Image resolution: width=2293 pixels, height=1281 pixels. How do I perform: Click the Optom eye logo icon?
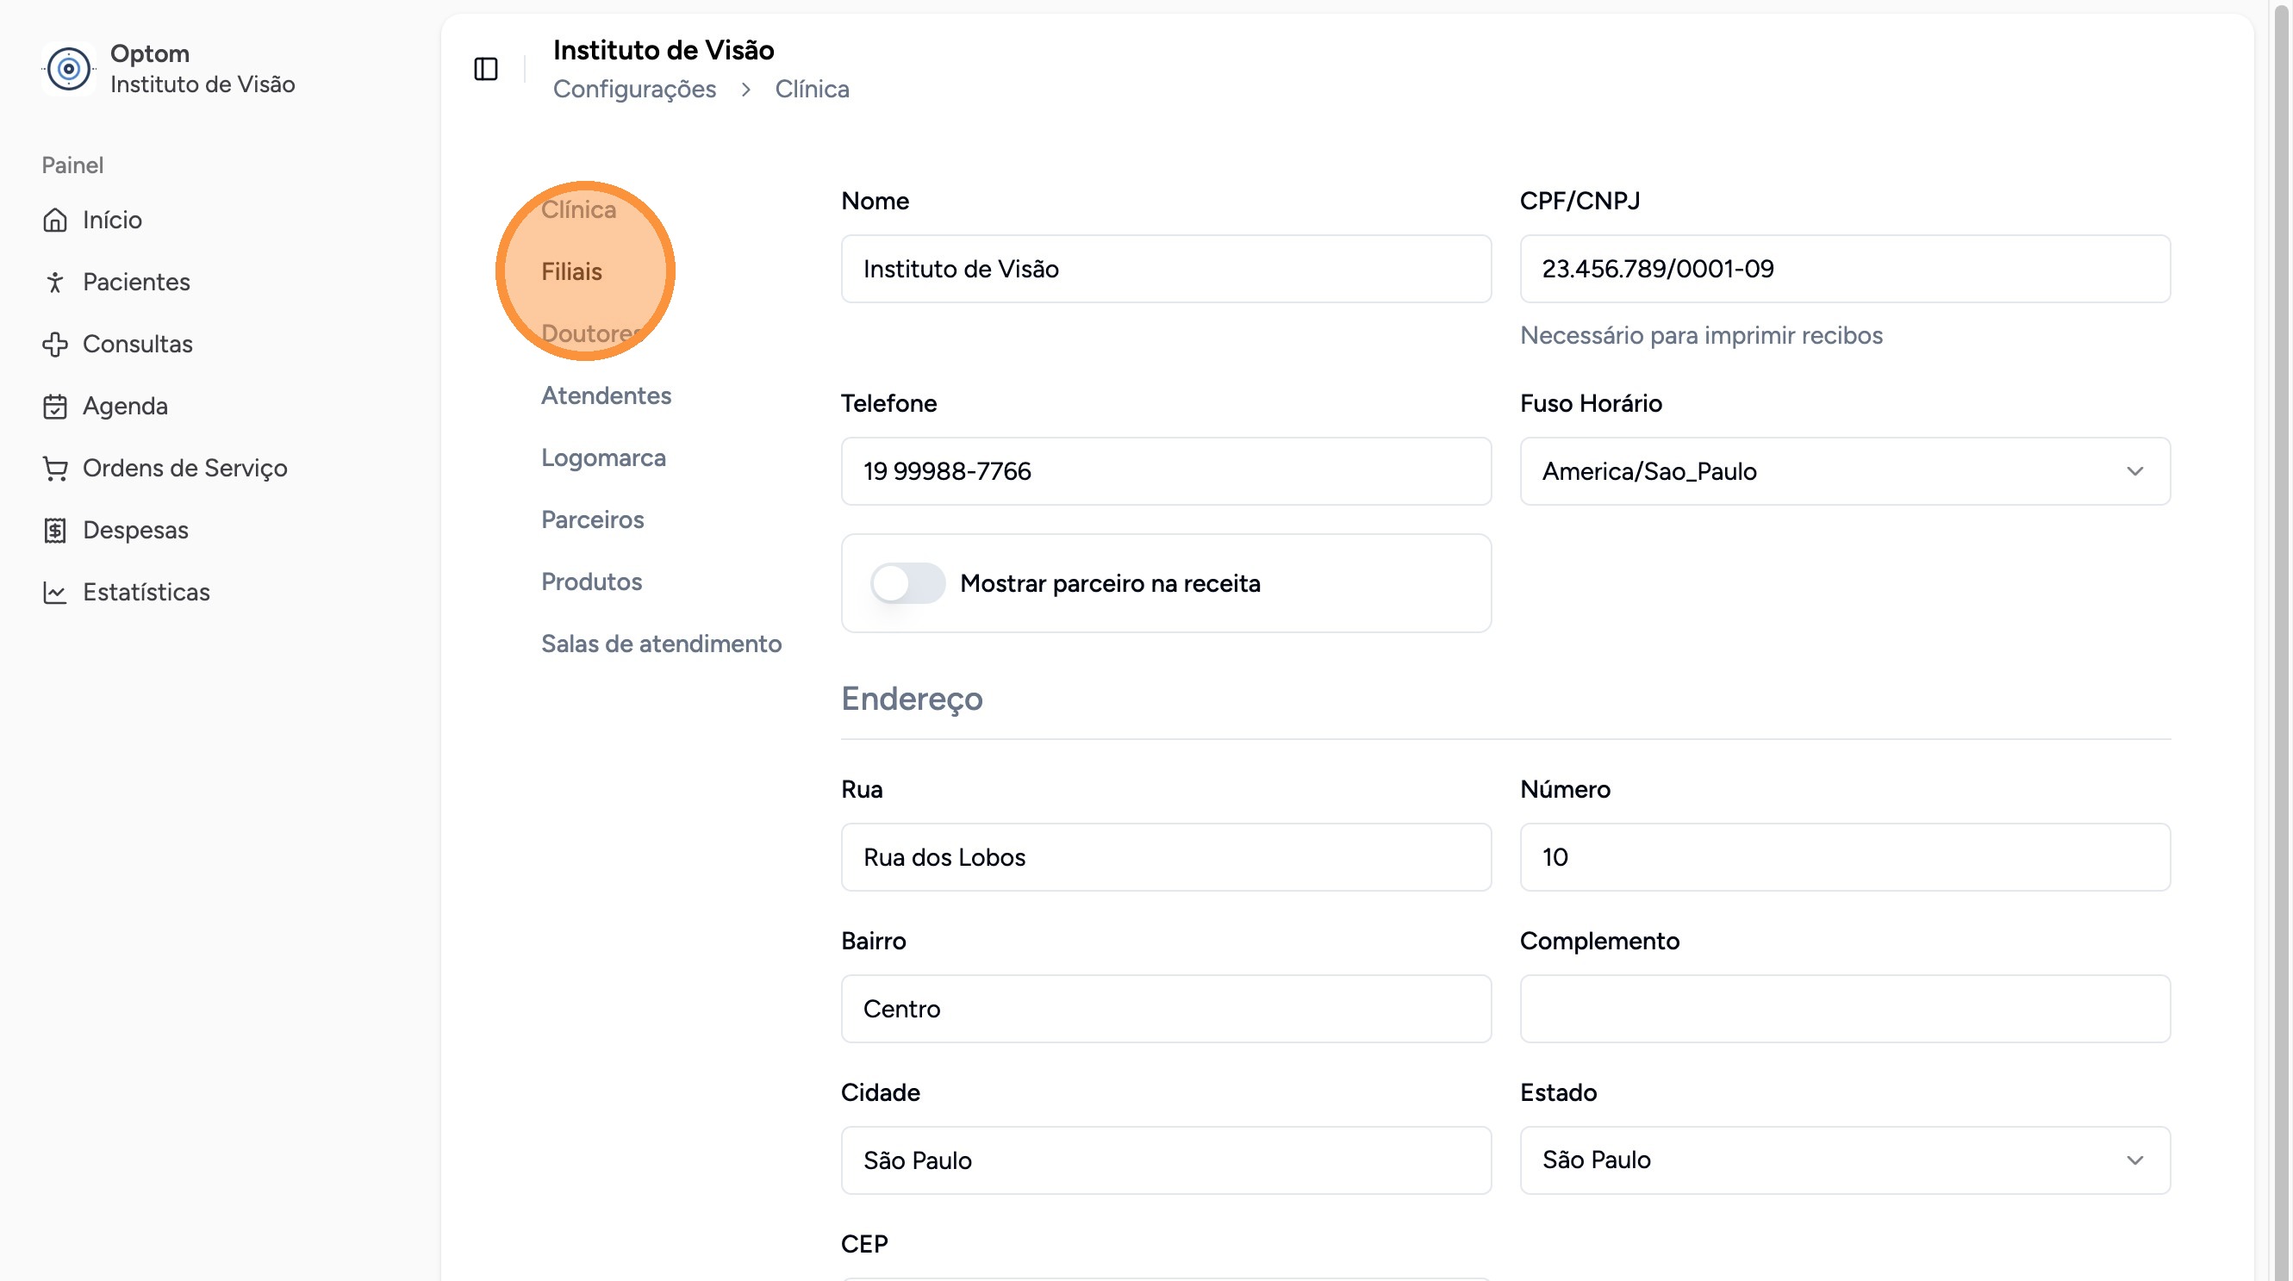click(x=69, y=69)
